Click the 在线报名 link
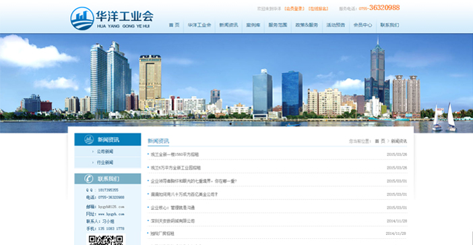The image size is (473, 245). pos(318,9)
